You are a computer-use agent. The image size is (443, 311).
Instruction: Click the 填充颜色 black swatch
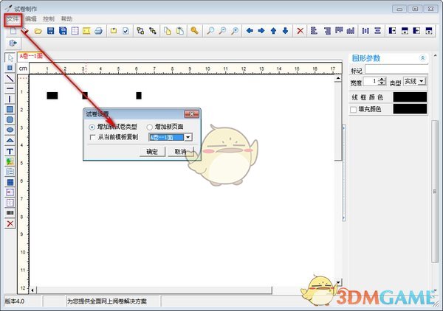pos(410,109)
